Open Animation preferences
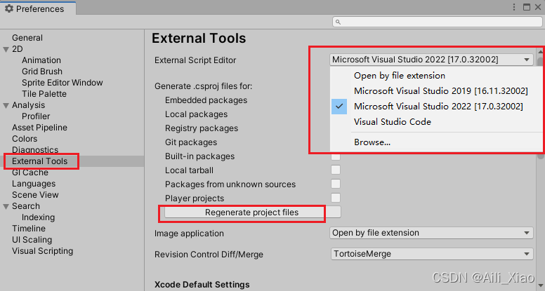 (x=41, y=60)
